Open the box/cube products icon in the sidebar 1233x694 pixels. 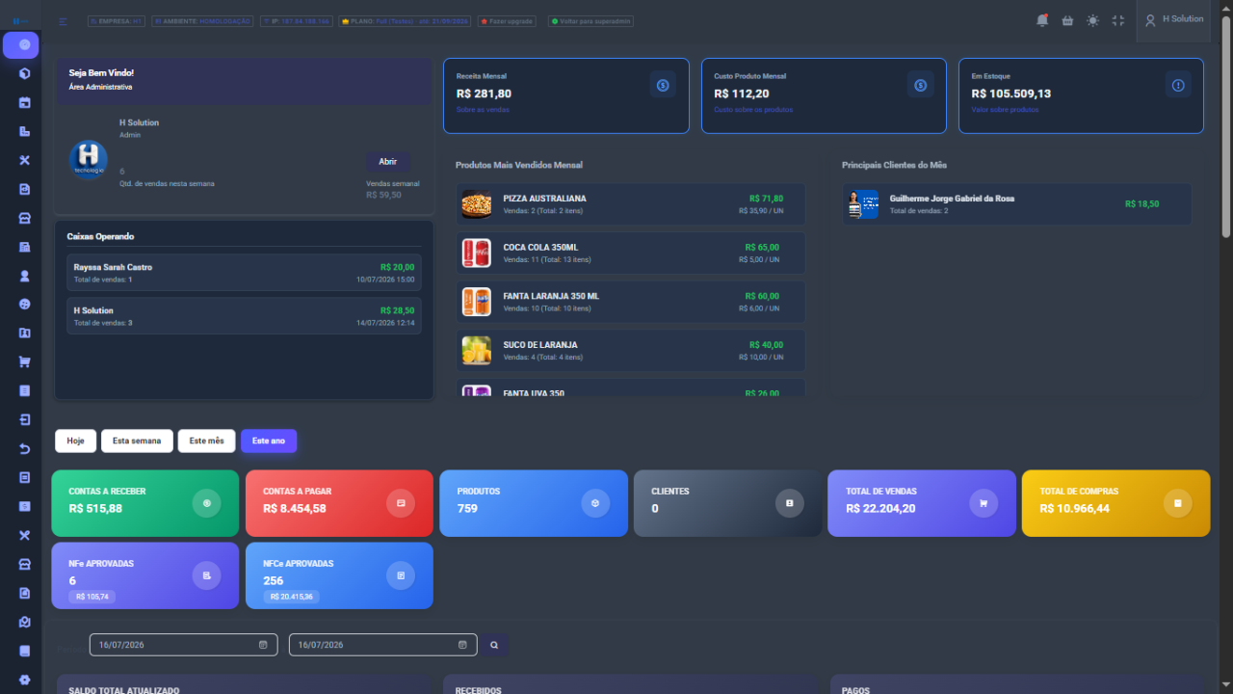(x=24, y=73)
